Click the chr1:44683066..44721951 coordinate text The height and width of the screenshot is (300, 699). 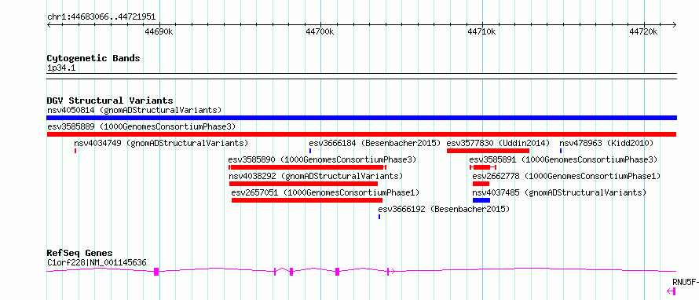(101, 17)
